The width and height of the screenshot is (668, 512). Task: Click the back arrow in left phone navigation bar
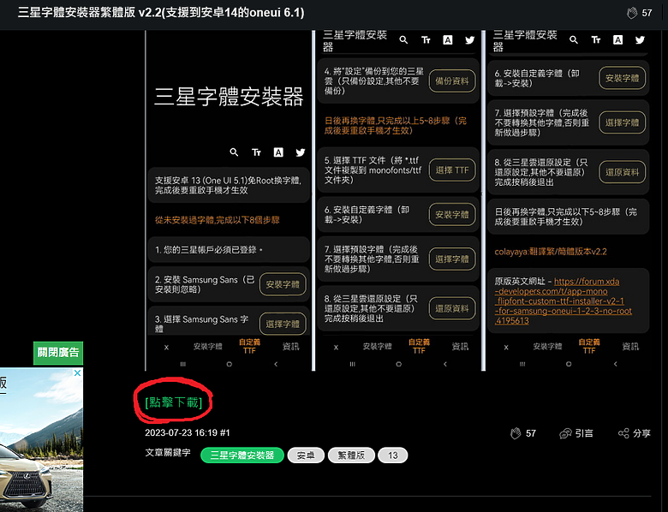pos(276,364)
